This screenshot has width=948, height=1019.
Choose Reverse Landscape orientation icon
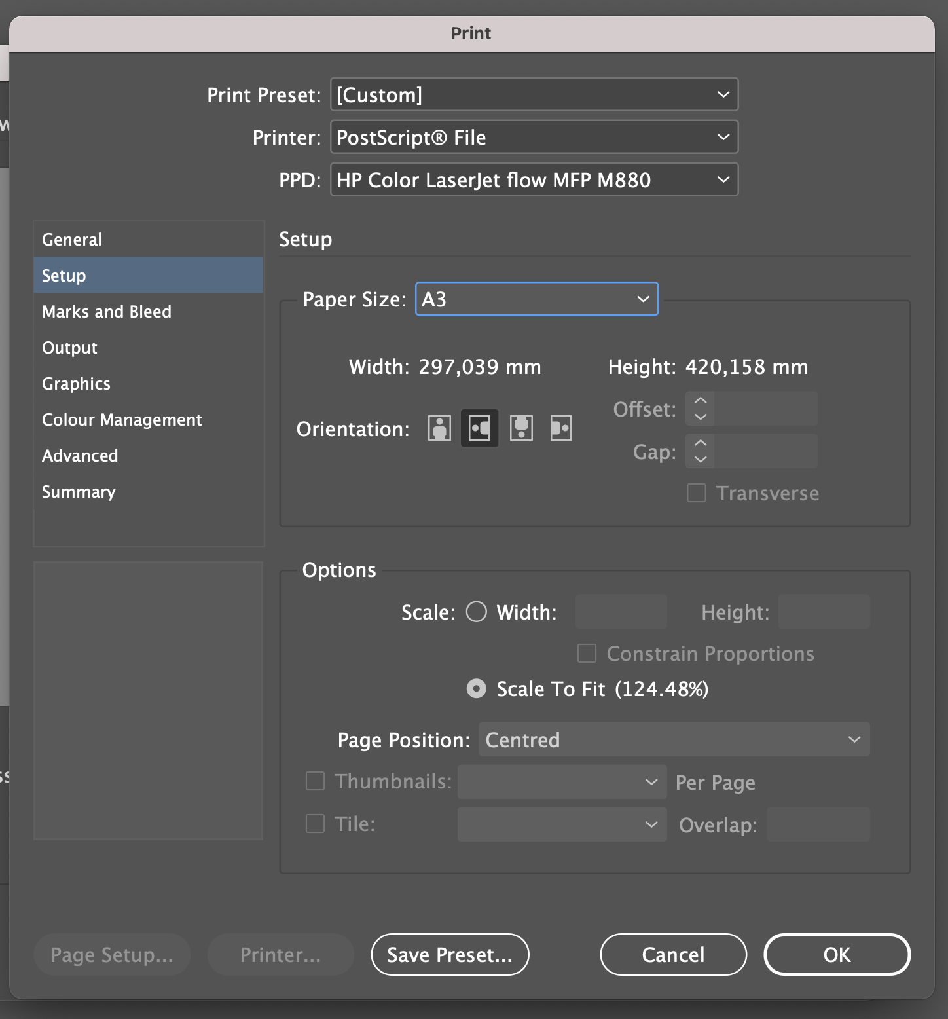[x=561, y=428]
